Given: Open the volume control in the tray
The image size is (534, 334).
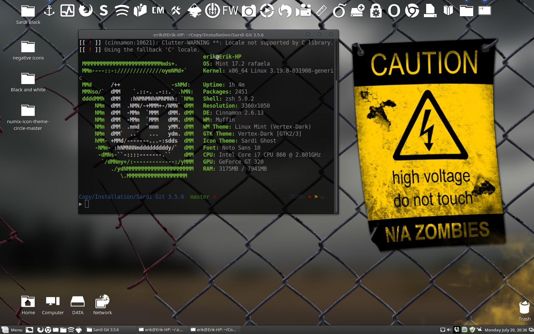Looking at the screenshot, I should click(x=449, y=330).
